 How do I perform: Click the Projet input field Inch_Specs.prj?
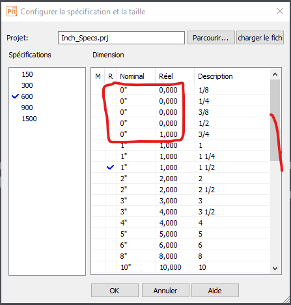point(121,38)
